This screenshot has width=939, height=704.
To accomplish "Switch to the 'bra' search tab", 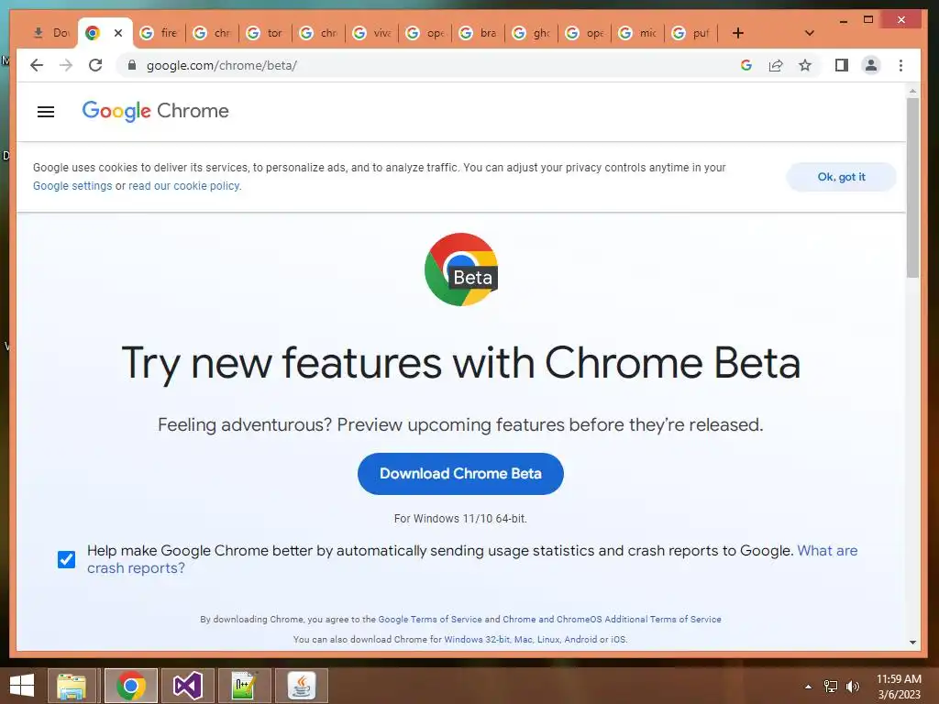I will (x=478, y=33).
